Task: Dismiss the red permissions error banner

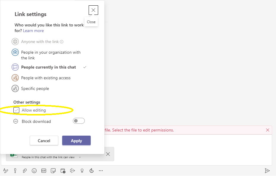Action: (x=267, y=130)
